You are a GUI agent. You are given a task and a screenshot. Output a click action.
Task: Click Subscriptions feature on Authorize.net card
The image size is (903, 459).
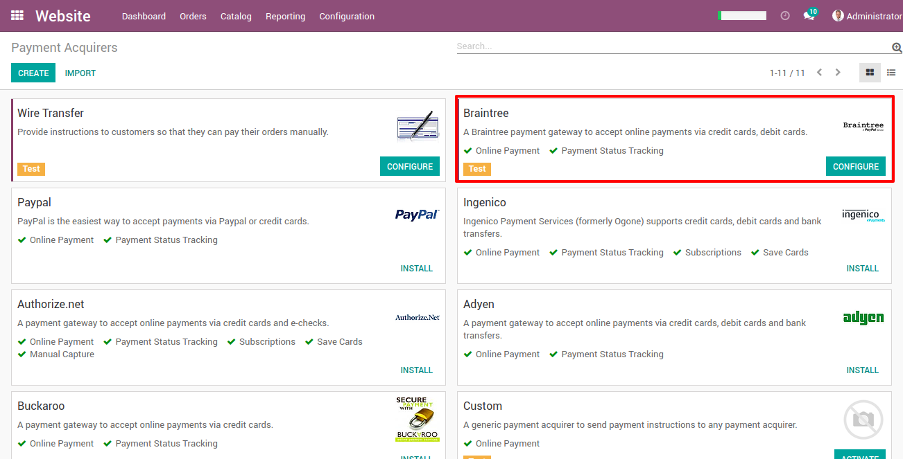pos(261,342)
